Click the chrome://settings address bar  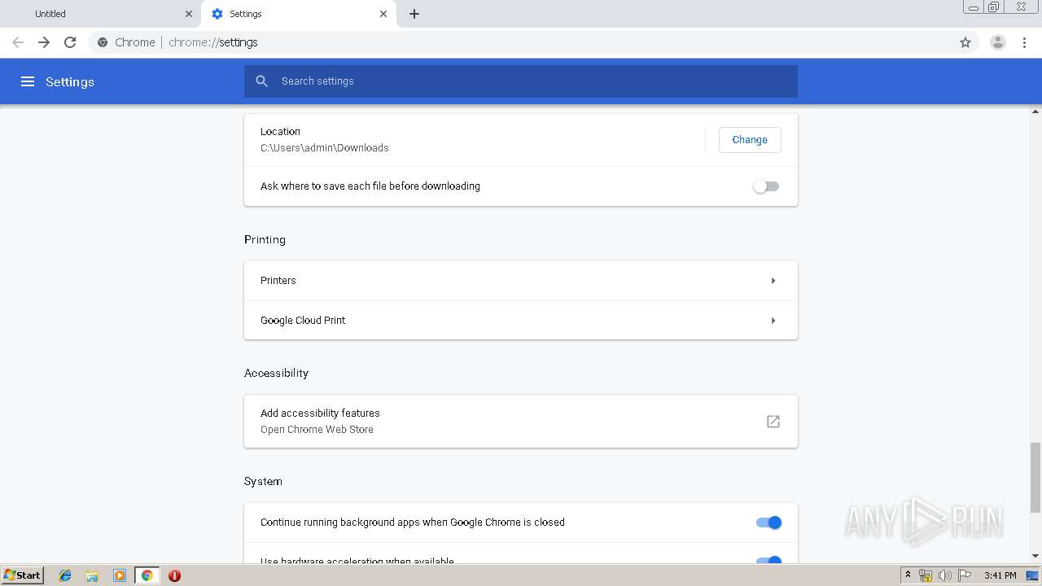pos(521,42)
